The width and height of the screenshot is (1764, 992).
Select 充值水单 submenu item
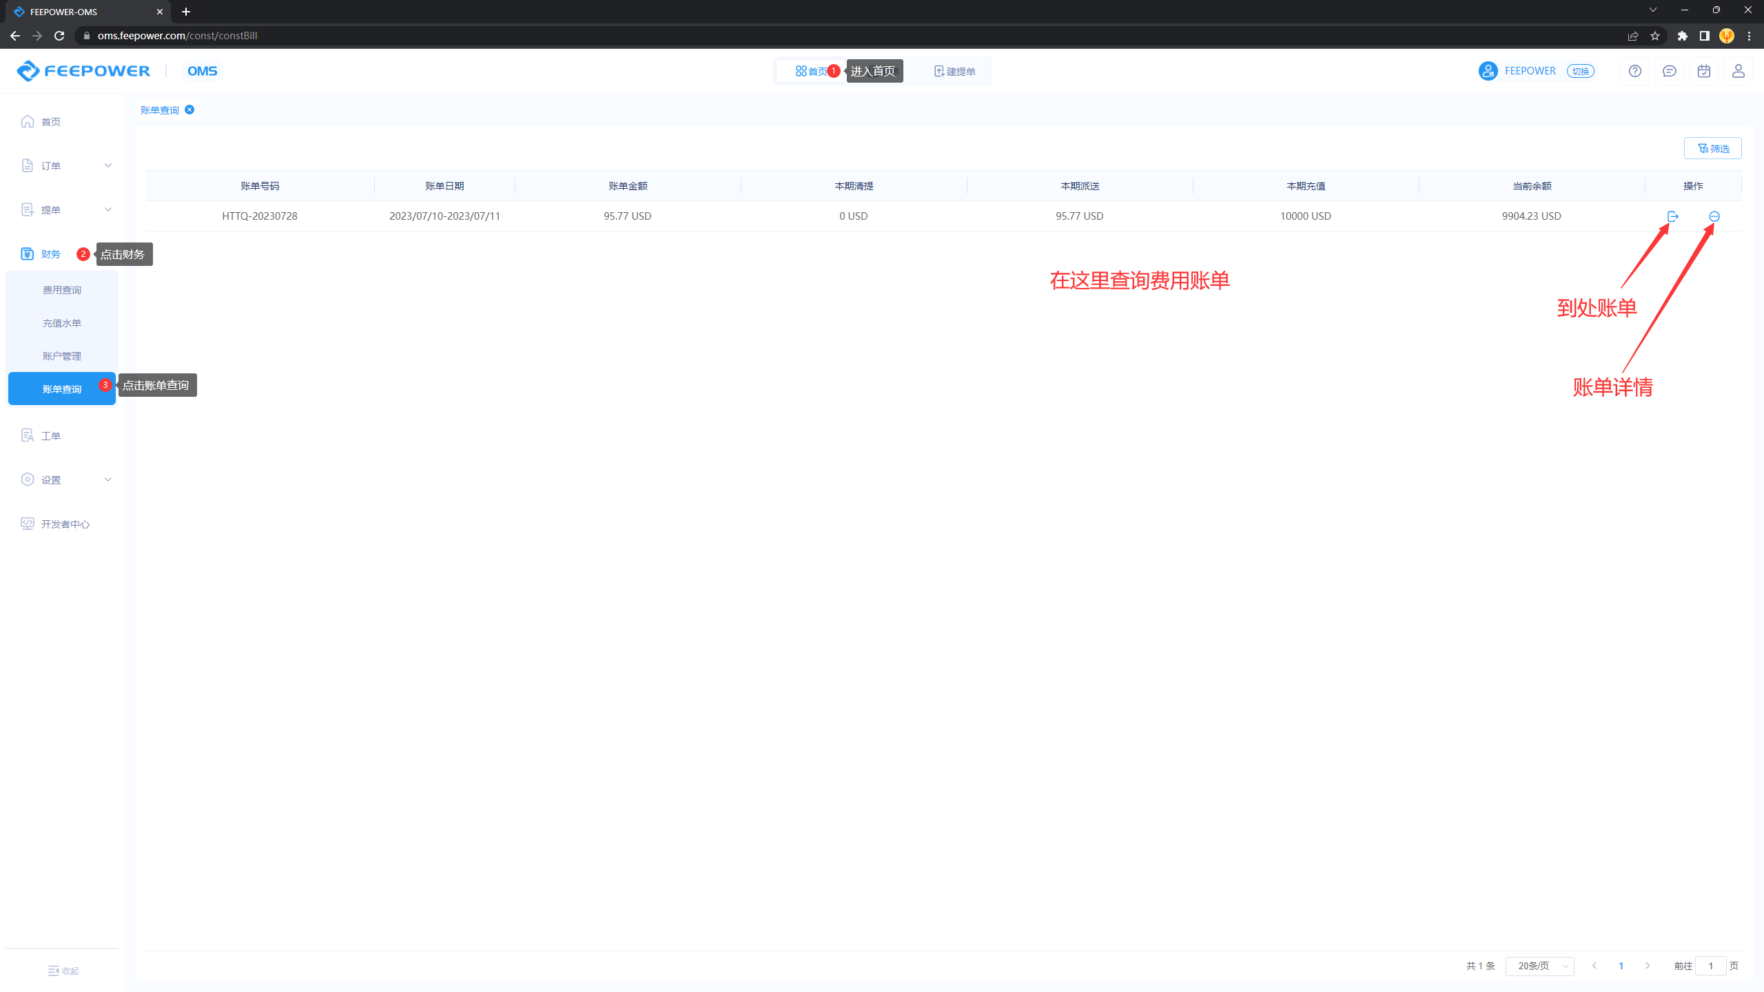(62, 323)
